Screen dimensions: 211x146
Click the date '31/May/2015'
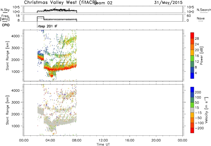coord(168,3)
